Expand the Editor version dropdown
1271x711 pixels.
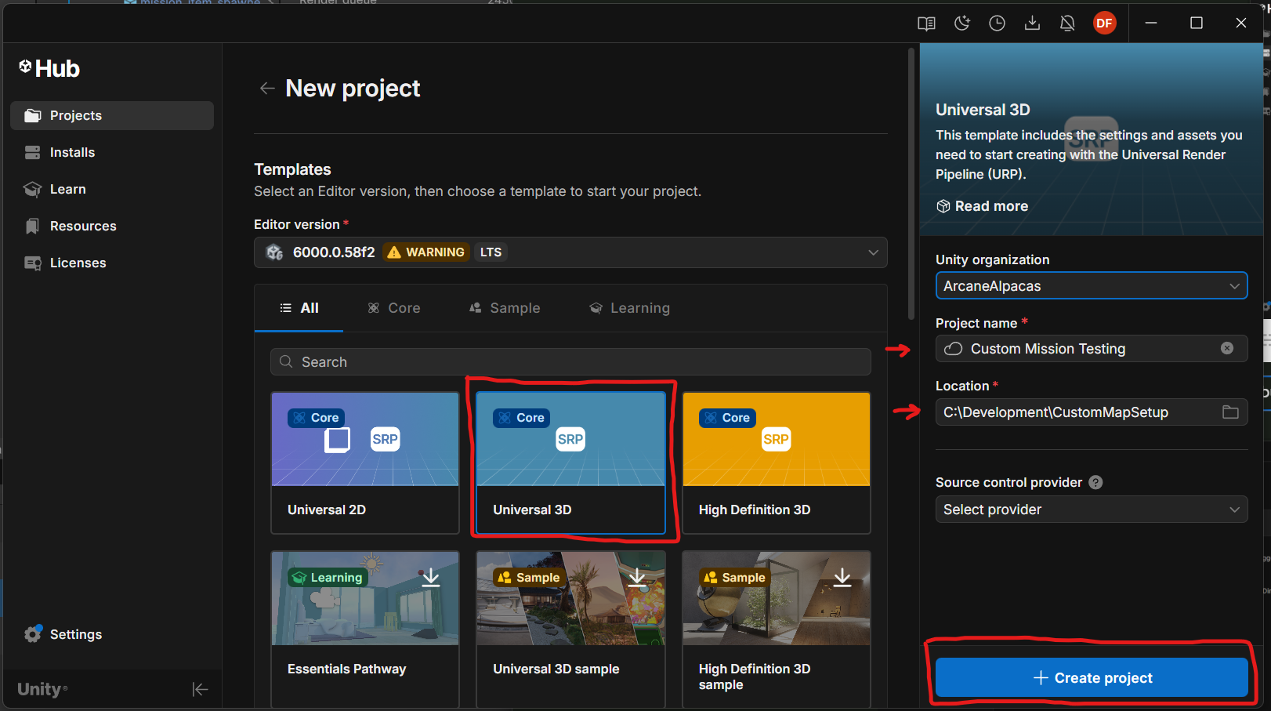(570, 252)
